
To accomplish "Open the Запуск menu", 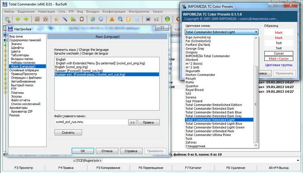I will 158,12.
